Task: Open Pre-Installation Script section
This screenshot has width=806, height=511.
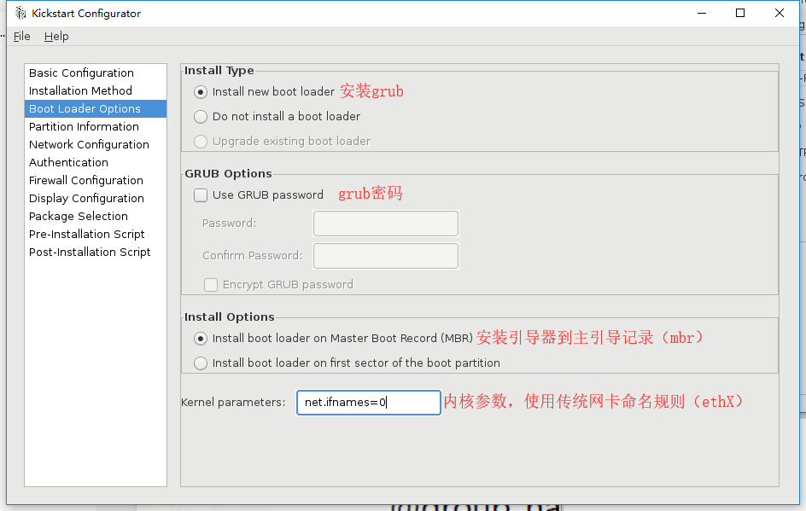Action: coord(96,235)
